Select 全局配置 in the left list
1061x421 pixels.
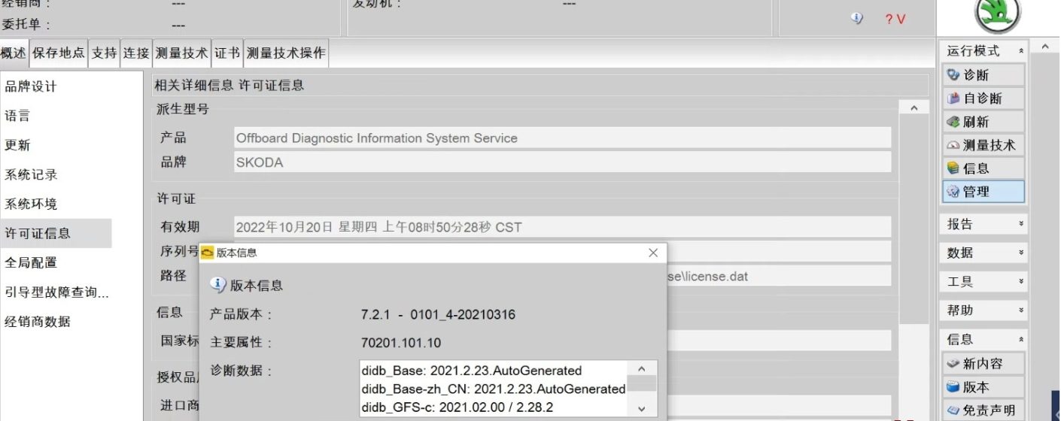coord(31,262)
